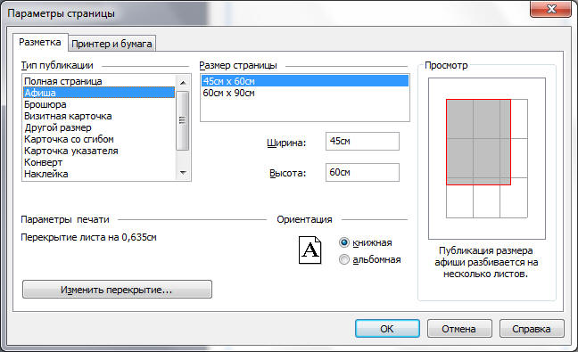Viewport: 578px width, 352px height.
Task: Open the Принтер и бумага tab
Action: (111, 44)
